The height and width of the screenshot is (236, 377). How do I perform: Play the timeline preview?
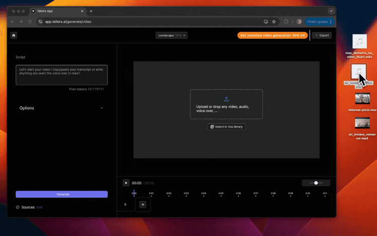point(126,183)
